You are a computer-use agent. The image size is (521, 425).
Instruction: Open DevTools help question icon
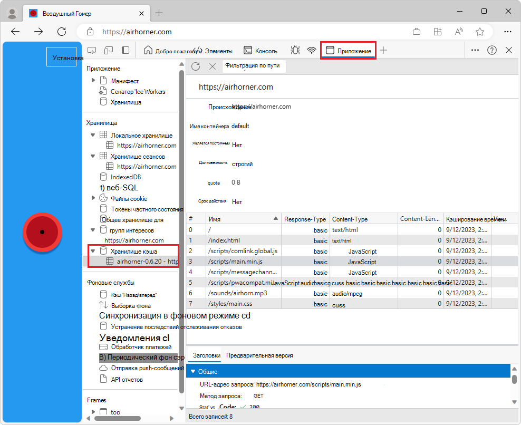492,50
